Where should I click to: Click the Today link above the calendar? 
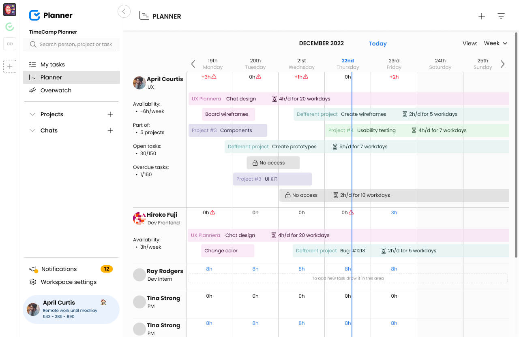click(x=377, y=43)
